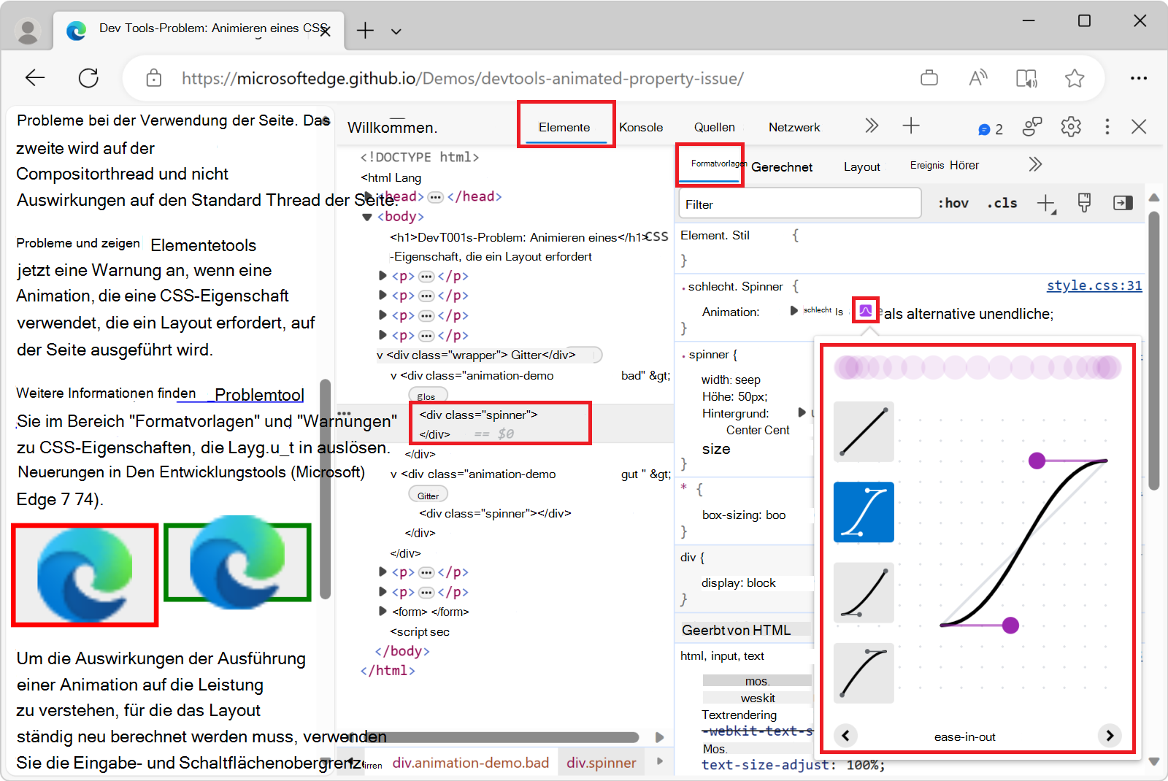Go to next easing preset arrow
1168x781 pixels.
click(1109, 736)
